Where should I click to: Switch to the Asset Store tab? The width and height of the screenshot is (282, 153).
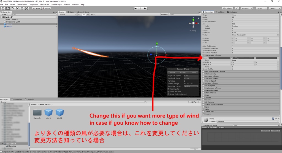click(83, 12)
